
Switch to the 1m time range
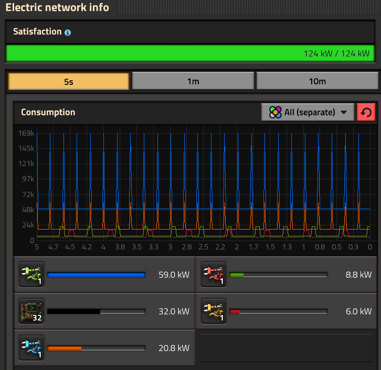click(x=193, y=81)
